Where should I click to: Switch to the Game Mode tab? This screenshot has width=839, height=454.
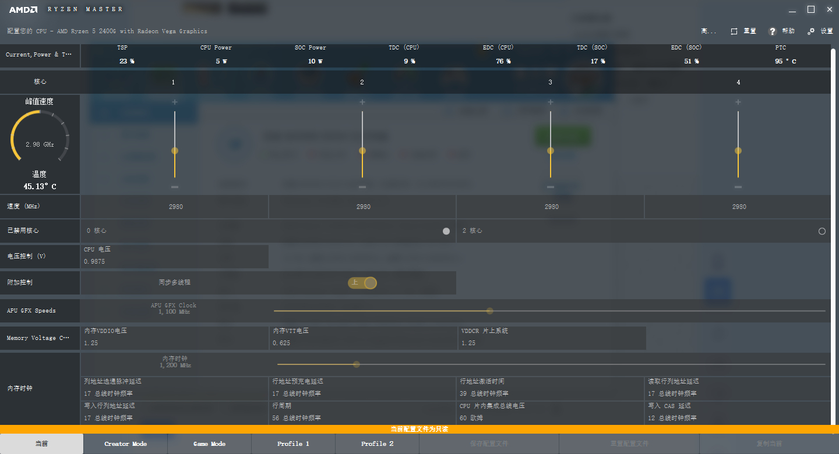coord(210,444)
